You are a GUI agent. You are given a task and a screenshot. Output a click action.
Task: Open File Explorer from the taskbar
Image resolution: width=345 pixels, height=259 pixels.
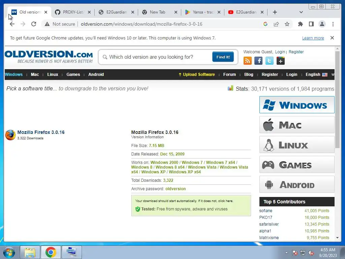click(x=30, y=252)
